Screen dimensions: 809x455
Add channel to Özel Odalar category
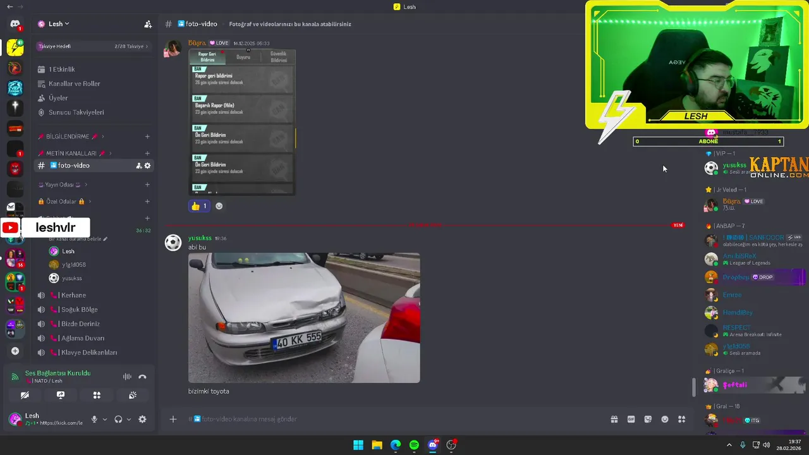pyautogui.click(x=147, y=202)
